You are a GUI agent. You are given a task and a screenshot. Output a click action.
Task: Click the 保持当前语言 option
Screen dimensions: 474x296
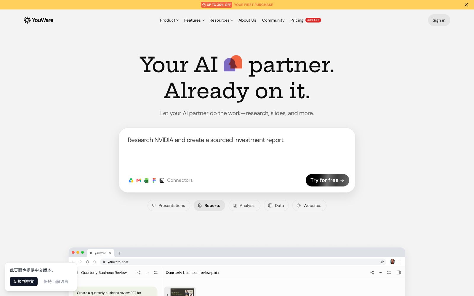coord(56,281)
